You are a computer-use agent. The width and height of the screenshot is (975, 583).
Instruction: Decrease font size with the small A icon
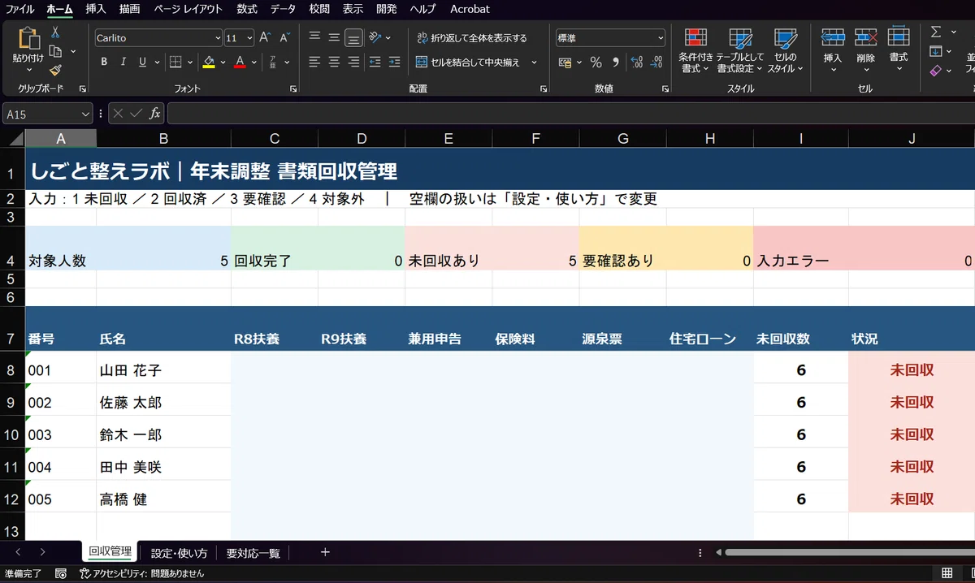284,38
